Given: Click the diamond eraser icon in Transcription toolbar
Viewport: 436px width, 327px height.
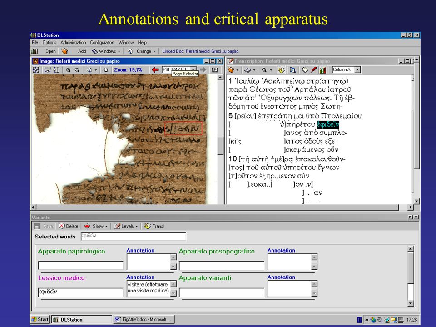Looking at the screenshot, I should pos(305,70).
